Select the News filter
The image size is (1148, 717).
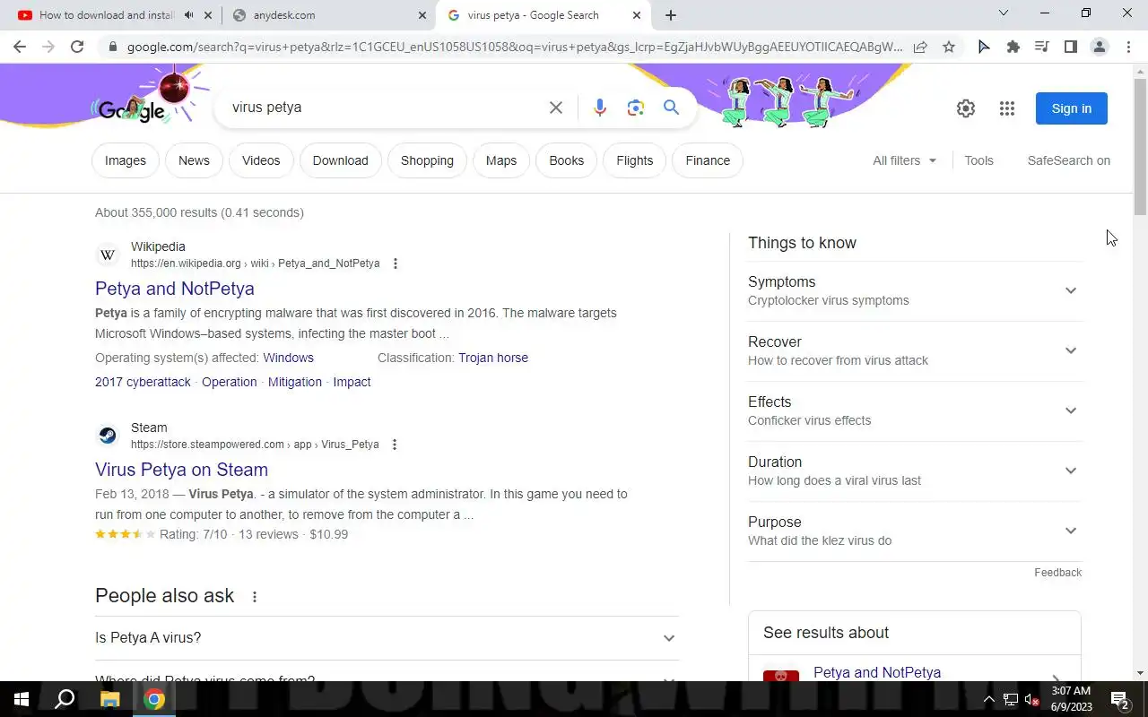pos(194,160)
